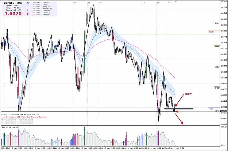This screenshot has width=228, height=151.
Task: Click the SonicR VSA indicator label
Action: click(x=6, y=127)
